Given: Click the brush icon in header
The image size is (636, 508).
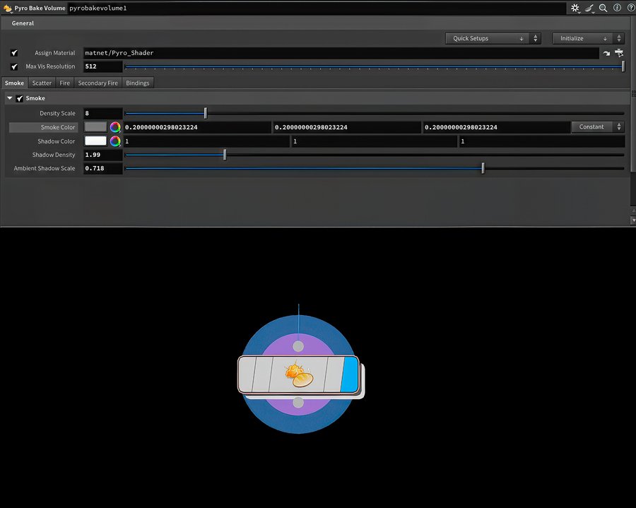Looking at the screenshot, I should pyautogui.click(x=589, y=8).
